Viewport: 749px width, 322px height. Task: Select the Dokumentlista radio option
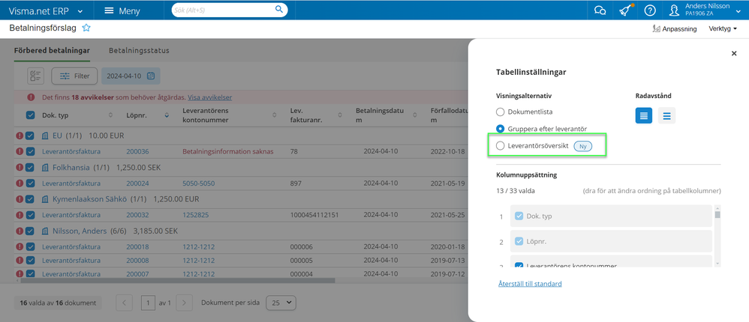pyautogui.click(x=501, y=112)
